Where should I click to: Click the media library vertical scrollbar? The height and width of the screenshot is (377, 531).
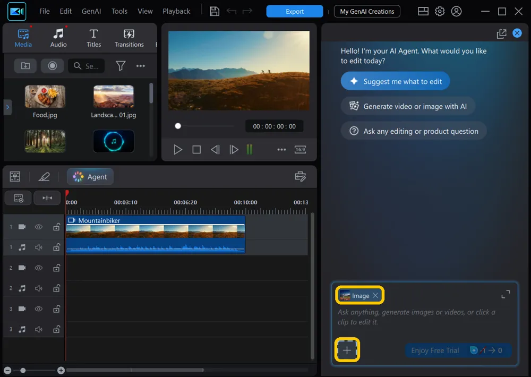point(151,93)
